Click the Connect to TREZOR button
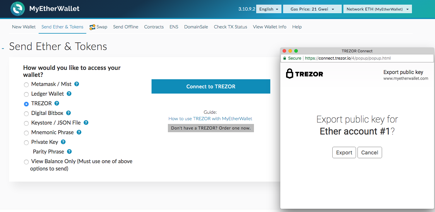Screen dimensions: 435x212 pyautogui.click(x=211, y=87)
